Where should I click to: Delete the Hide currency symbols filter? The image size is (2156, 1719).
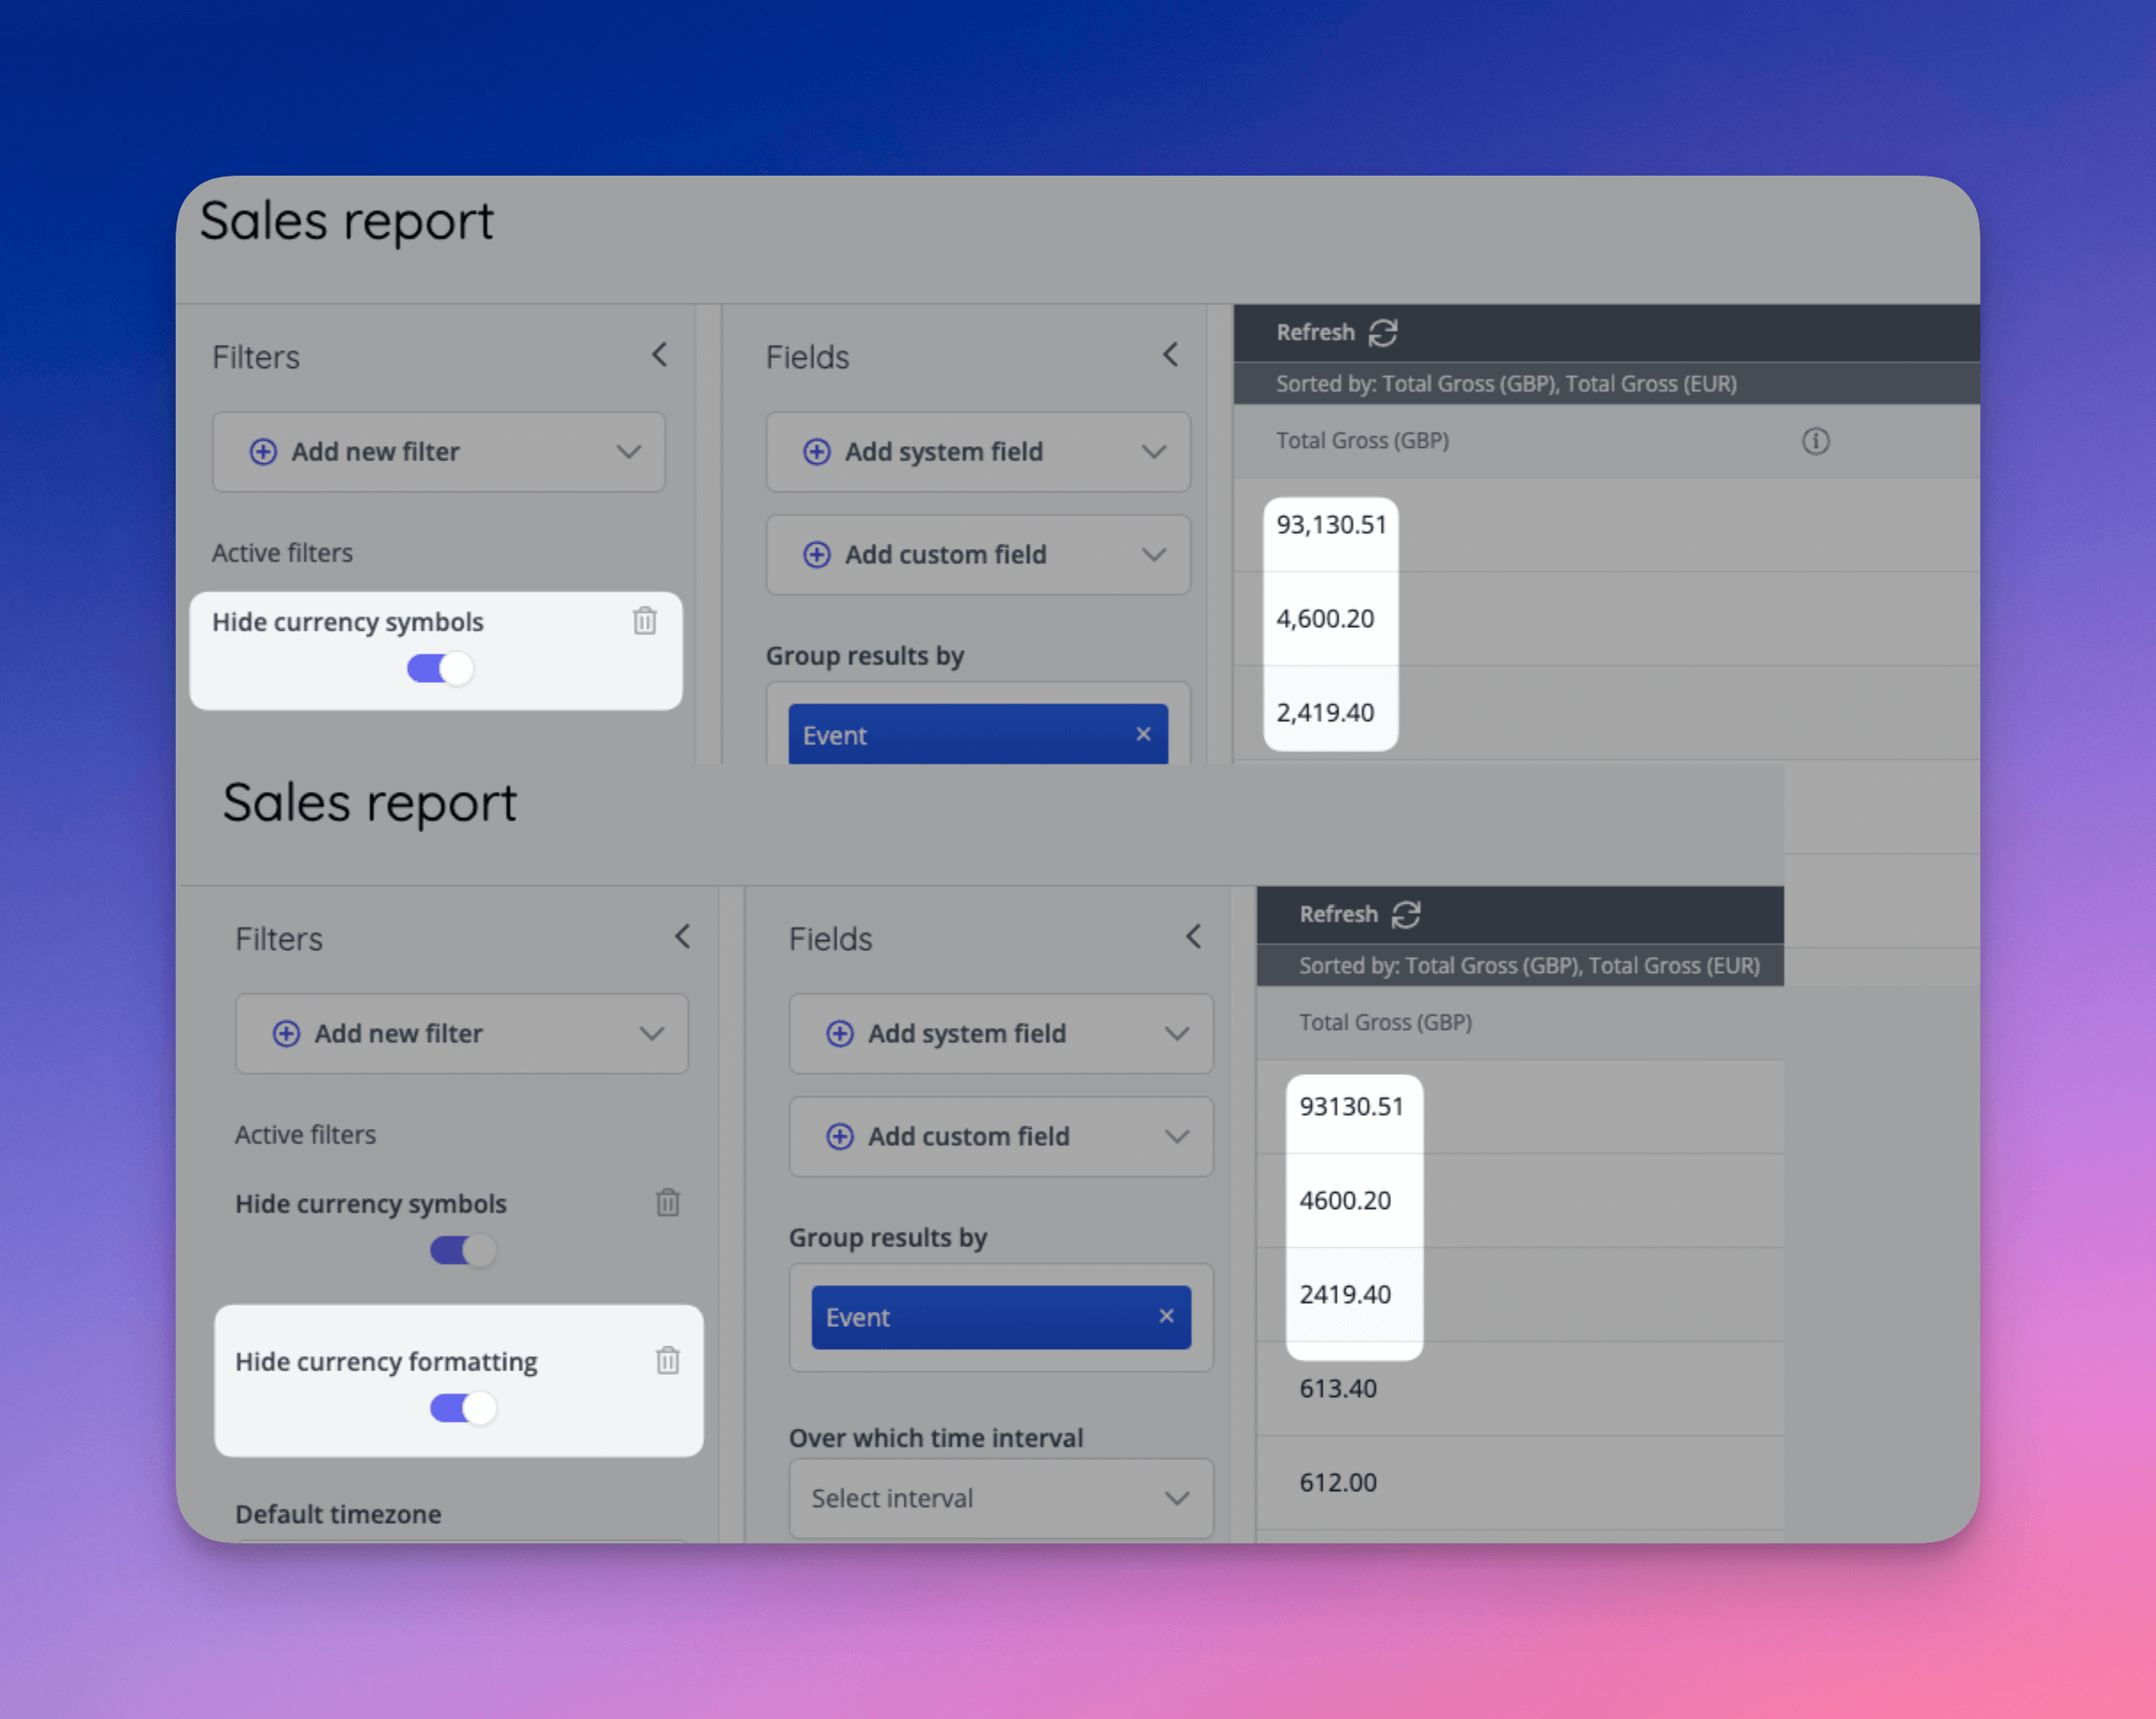tap(644, 621)
